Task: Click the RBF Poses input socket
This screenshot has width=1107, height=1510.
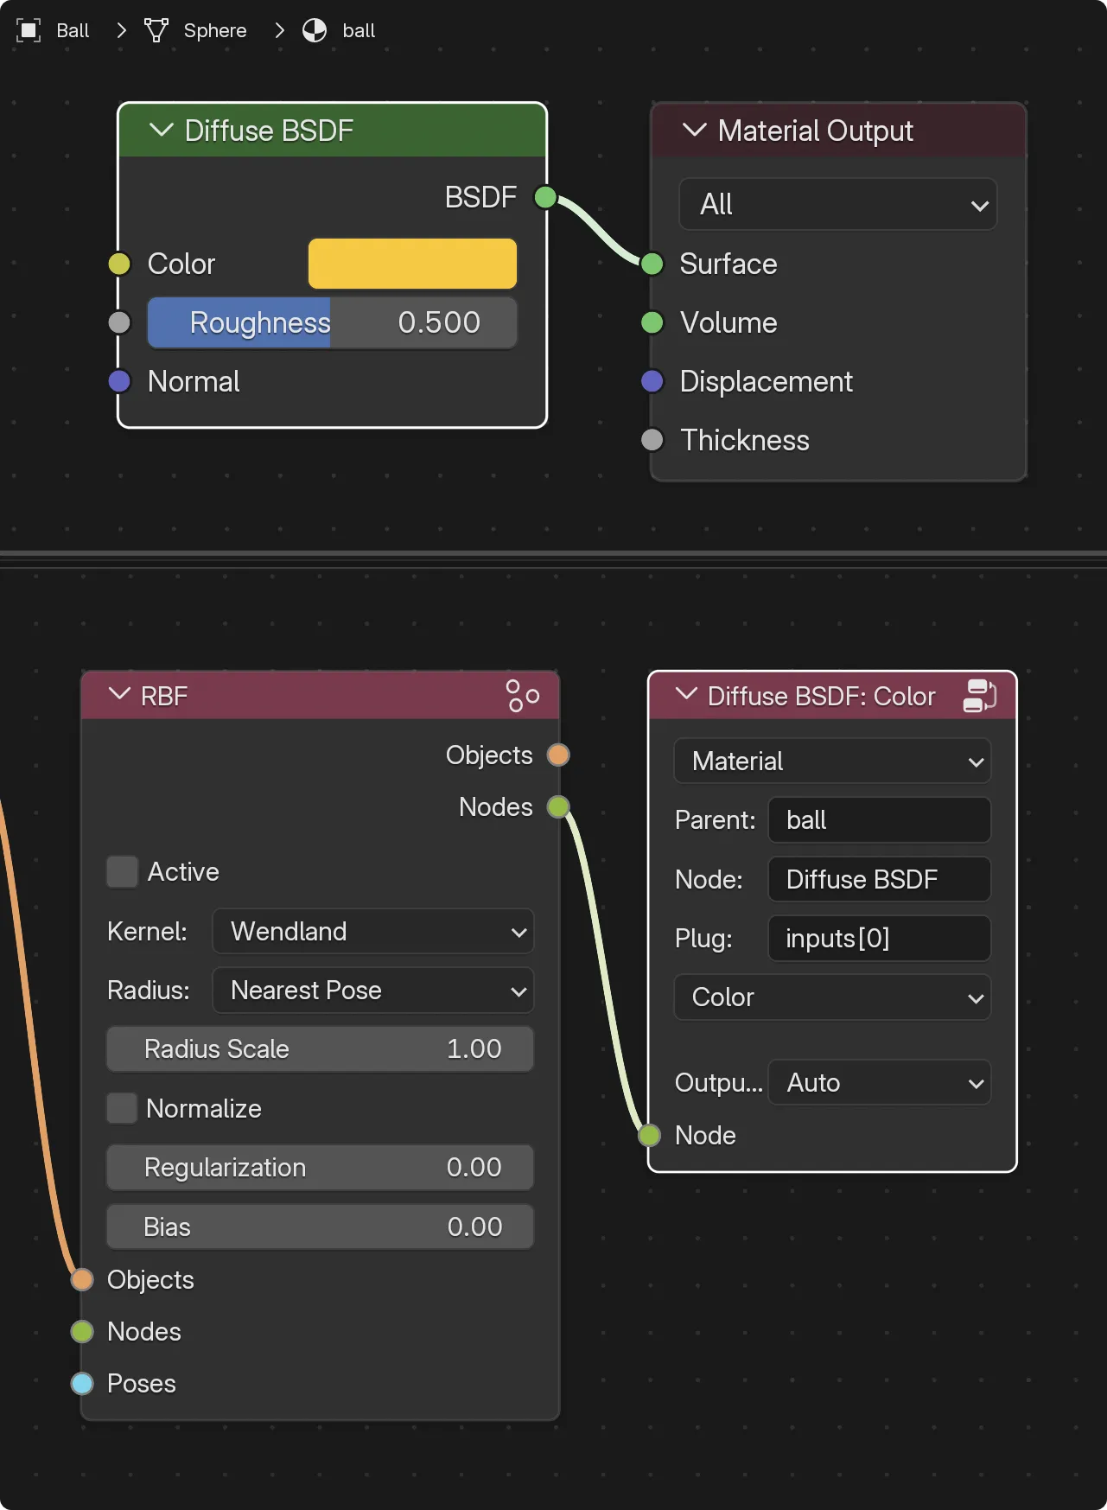Action: click(82, 1383)
